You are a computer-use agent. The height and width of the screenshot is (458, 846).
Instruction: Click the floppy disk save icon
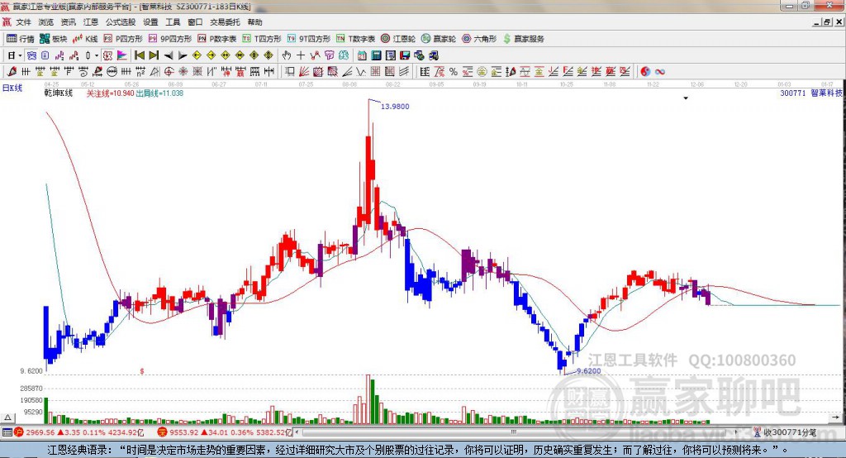tap(405, 55)
